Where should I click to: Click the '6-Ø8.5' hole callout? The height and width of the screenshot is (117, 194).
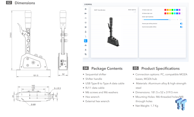(x=57, y=88)
